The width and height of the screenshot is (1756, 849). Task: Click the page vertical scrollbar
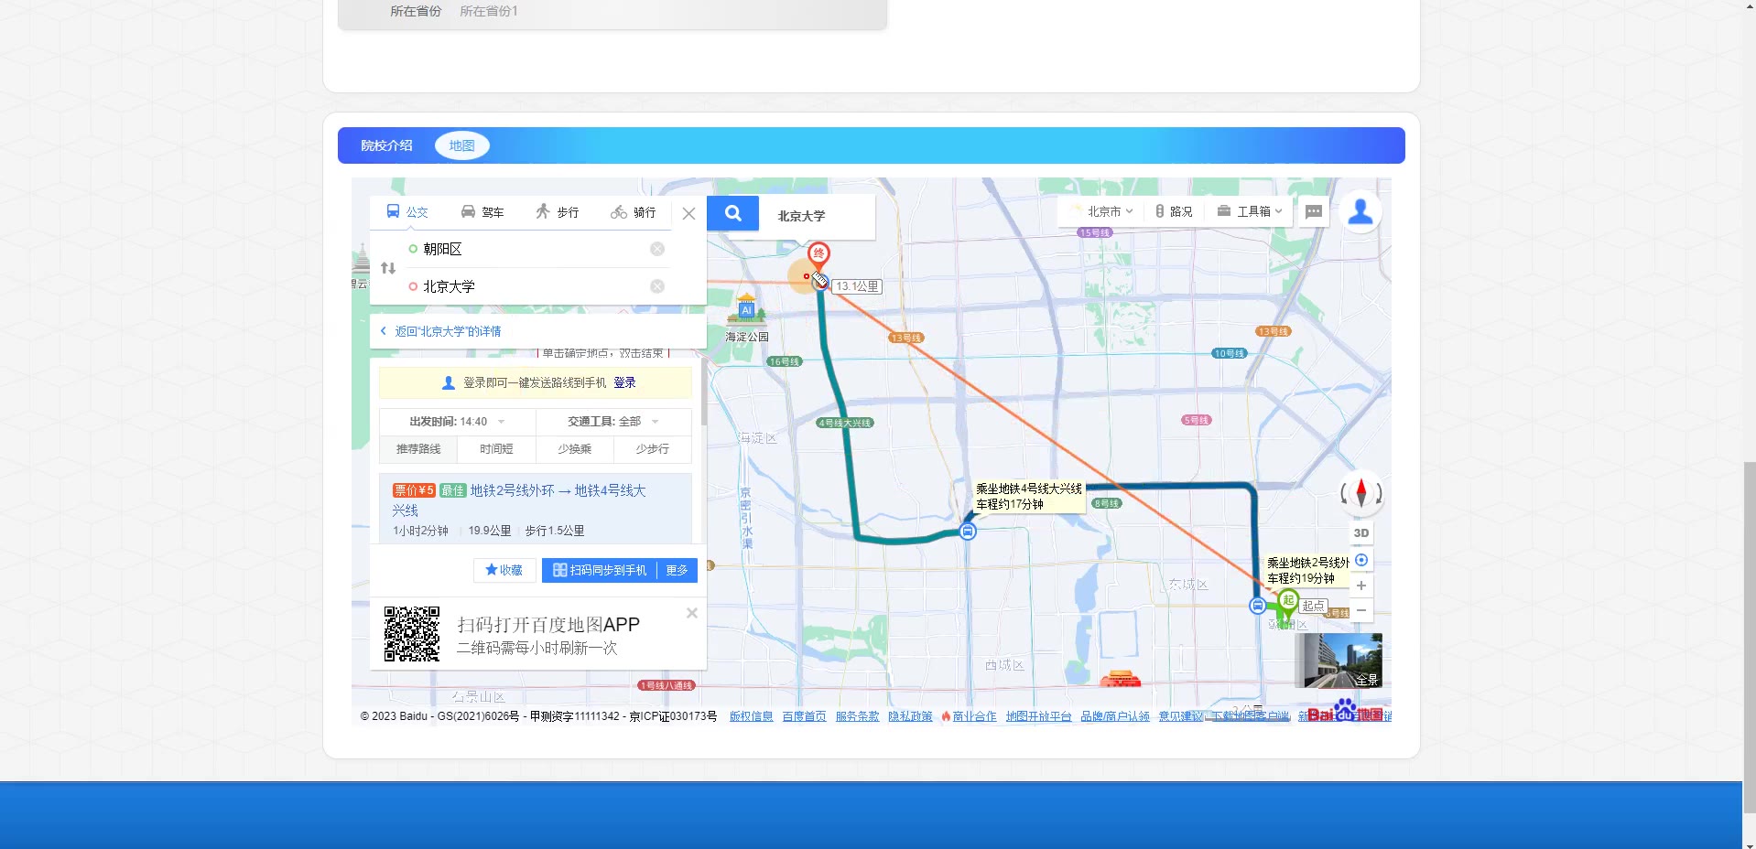[x=1749, y=637]
